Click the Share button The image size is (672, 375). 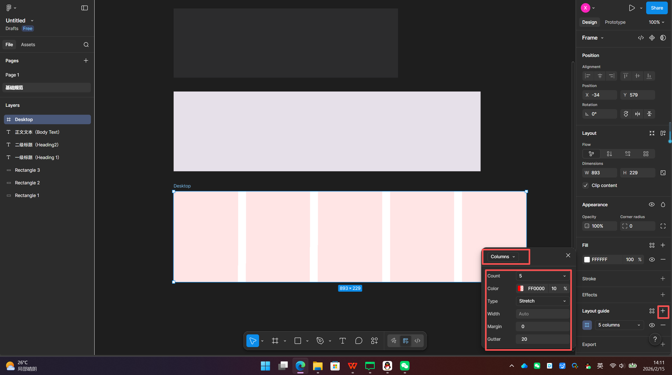pyautogui.click(x=657, y=8)
